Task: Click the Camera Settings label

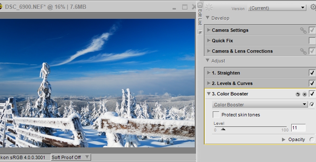Action: click(x=230, y=30)
